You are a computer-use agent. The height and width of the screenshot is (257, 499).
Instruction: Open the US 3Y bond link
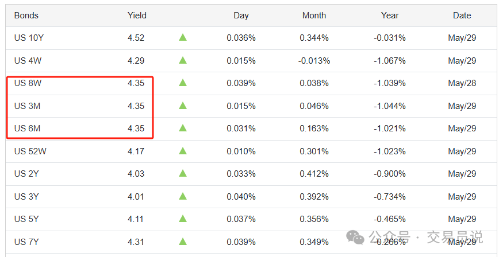[26, 196]
